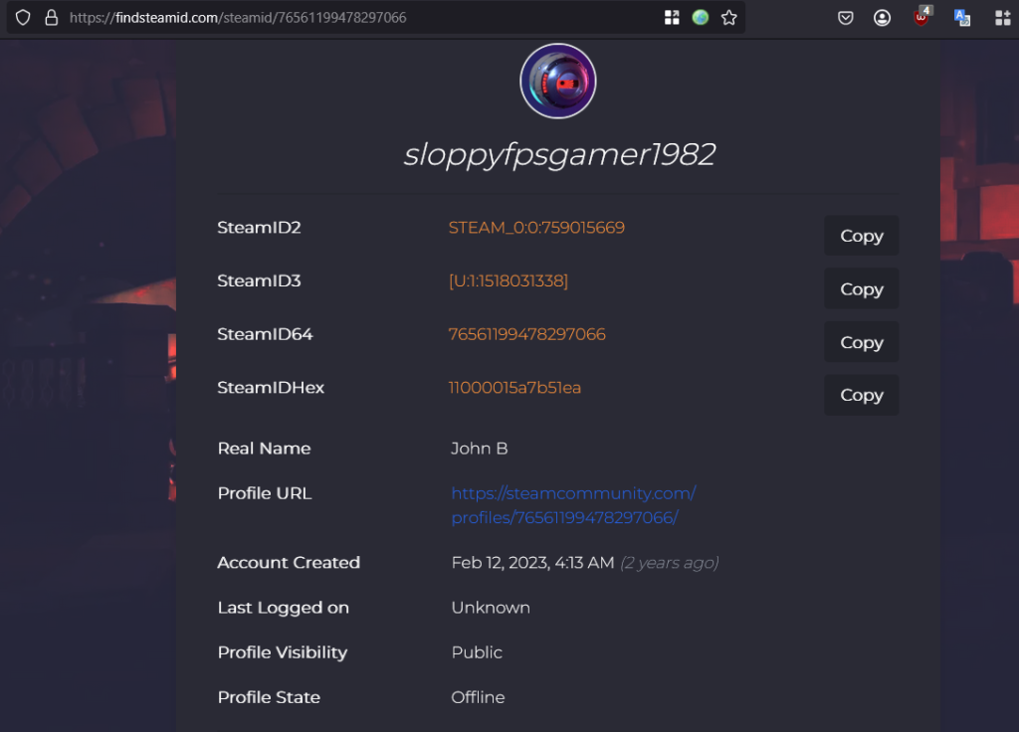The image size is (1019, 732).
Task: Click the Last Logged on value Unknown
Action: point(491,608)
